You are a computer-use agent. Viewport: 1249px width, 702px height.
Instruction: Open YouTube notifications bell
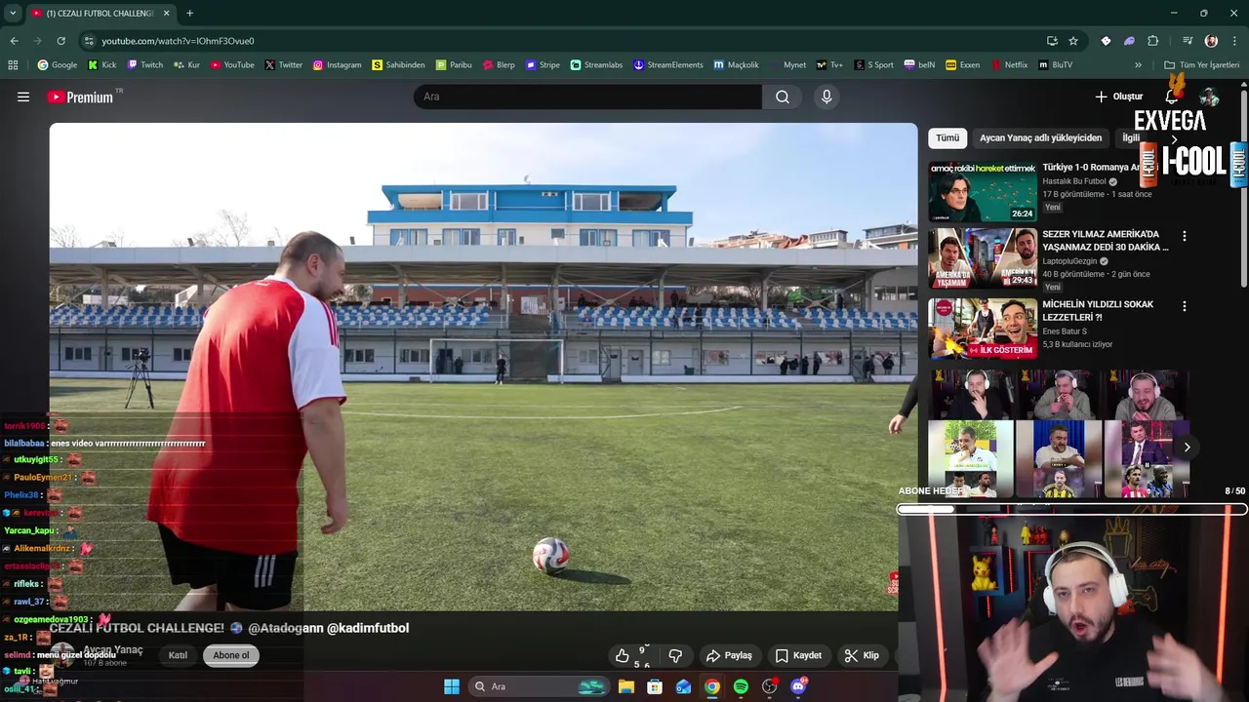pyautogui.click(x=1172, y=96)
